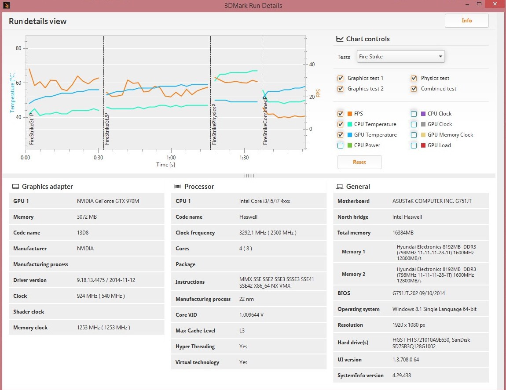The height and width of the screenshot is (390, 506).
Task: Uncheck the Physics test checkbox
Action: click(x=414, y=78)
